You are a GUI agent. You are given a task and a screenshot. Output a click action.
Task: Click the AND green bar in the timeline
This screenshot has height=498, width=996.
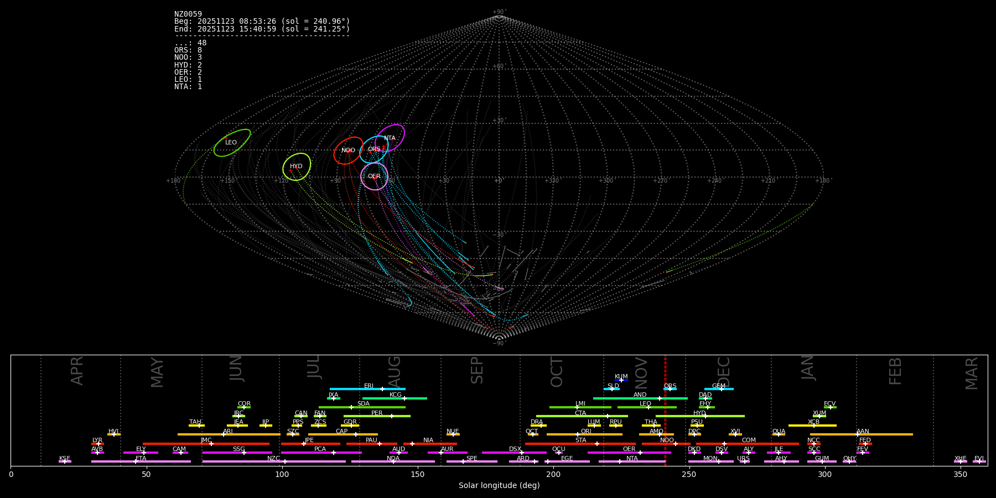640,398
